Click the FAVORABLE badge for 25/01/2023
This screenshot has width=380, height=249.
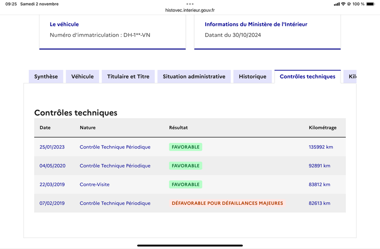(x=186, y=147)
